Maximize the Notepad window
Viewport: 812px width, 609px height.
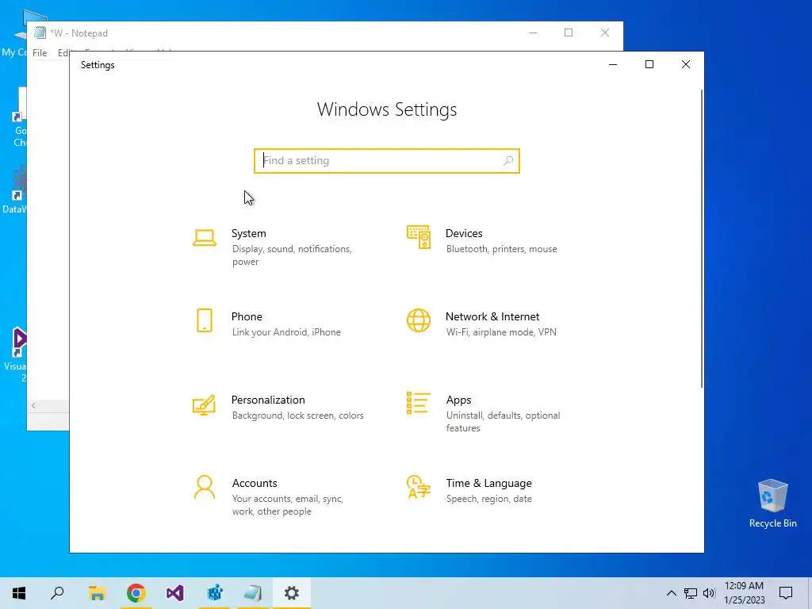click(569, 33)
